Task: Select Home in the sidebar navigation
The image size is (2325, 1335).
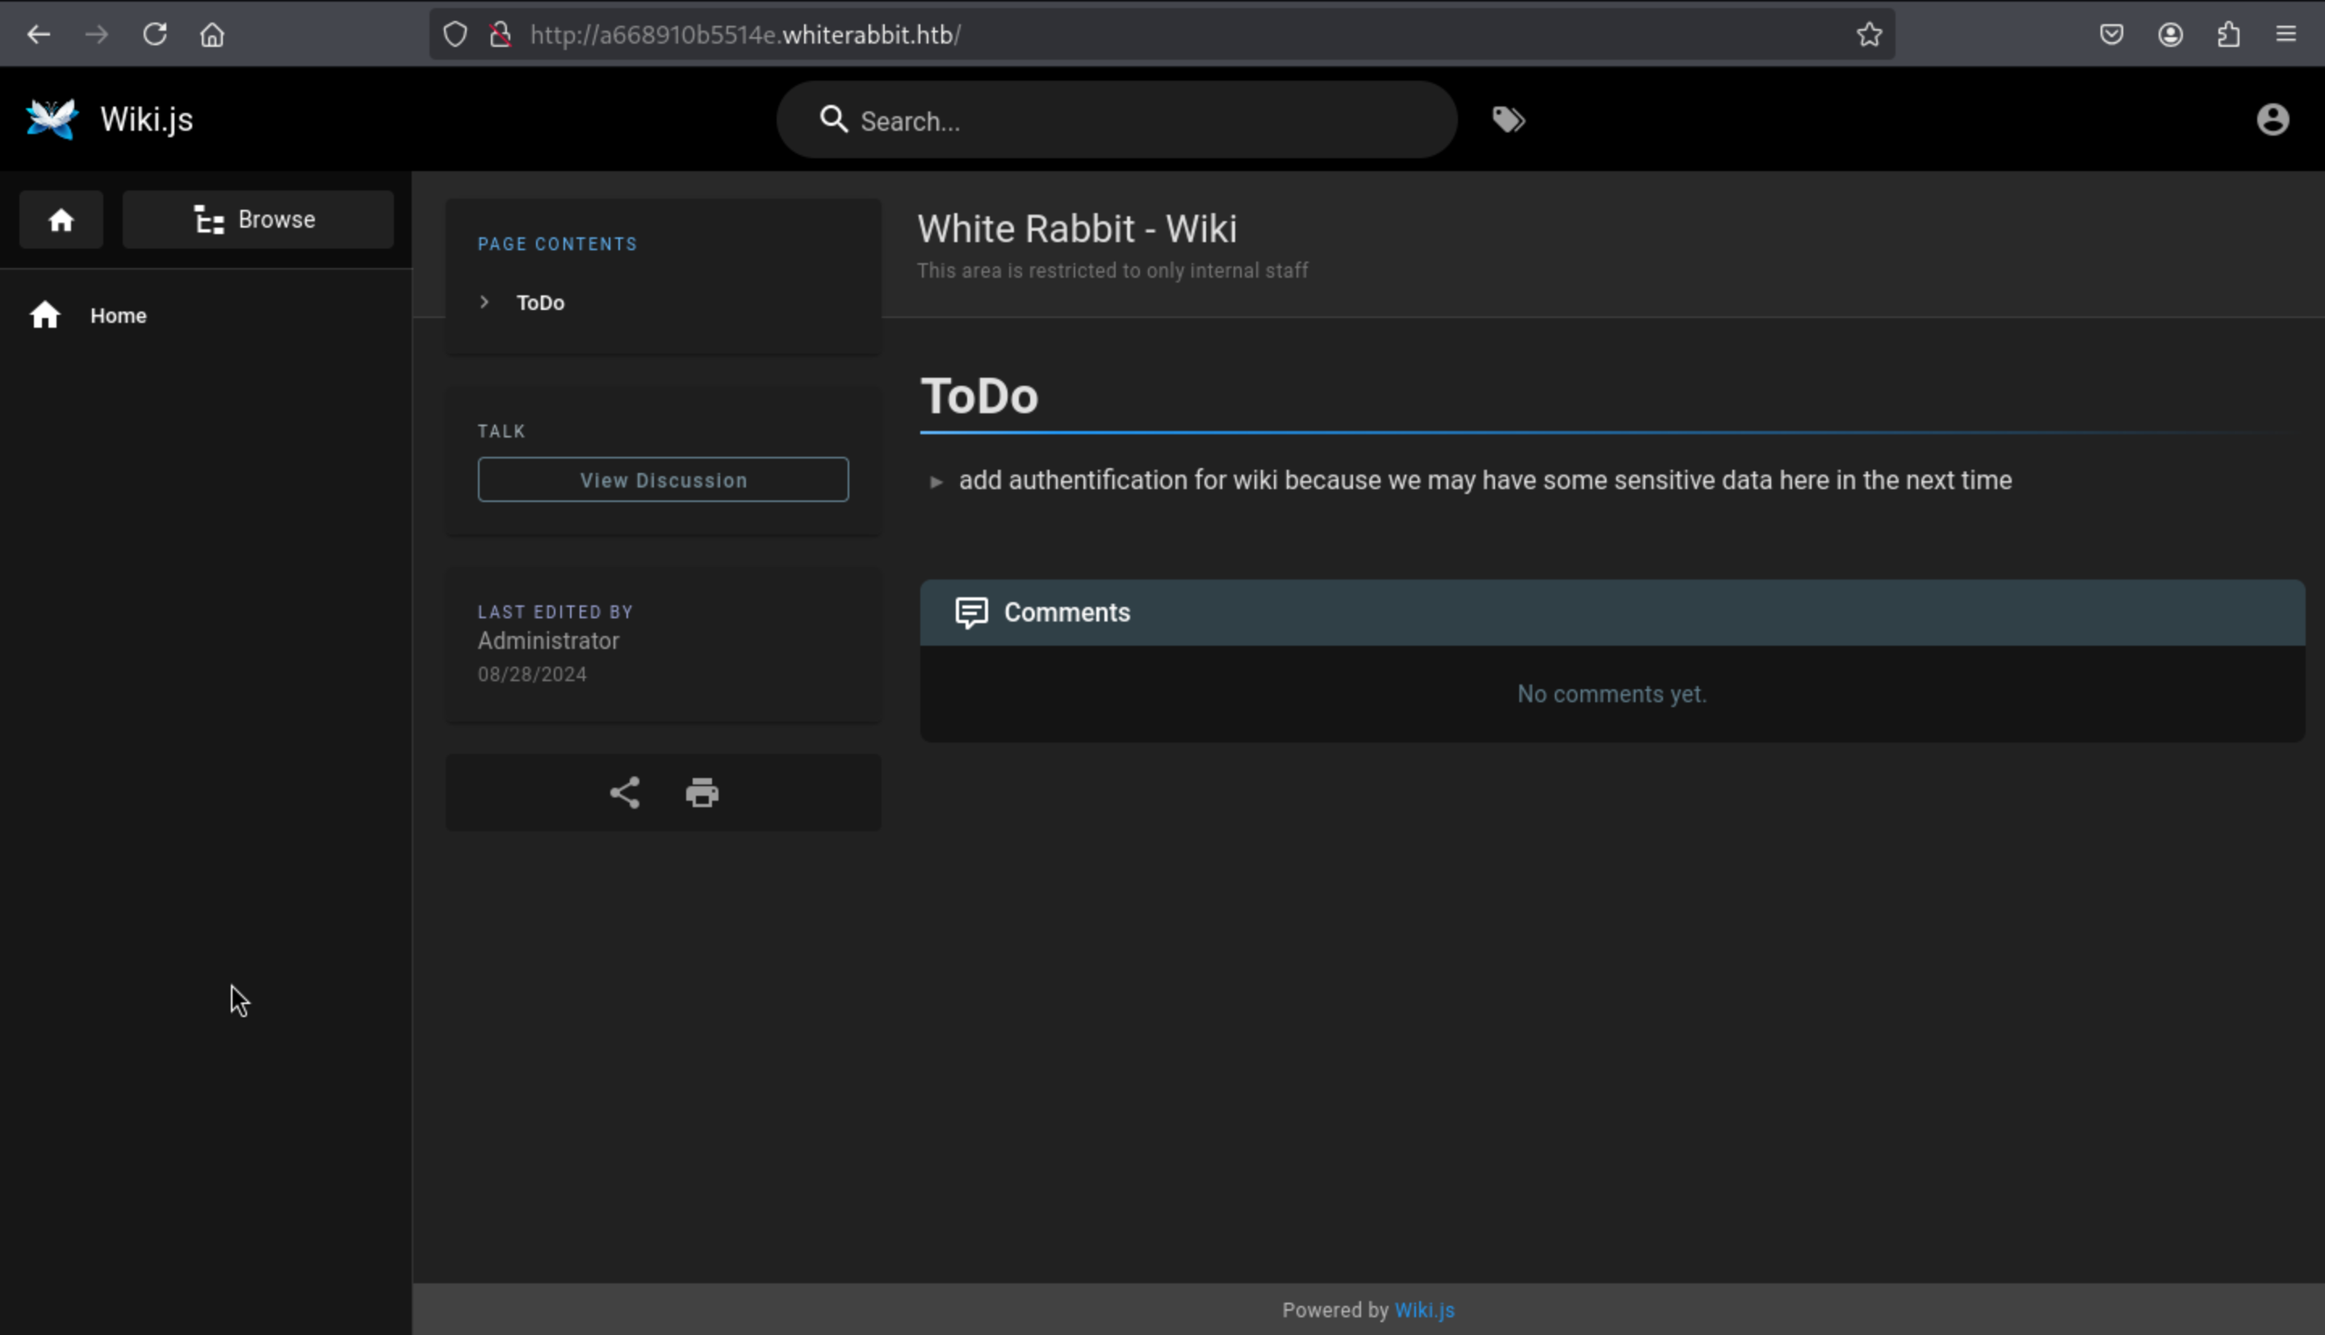Action: point(118,316)
